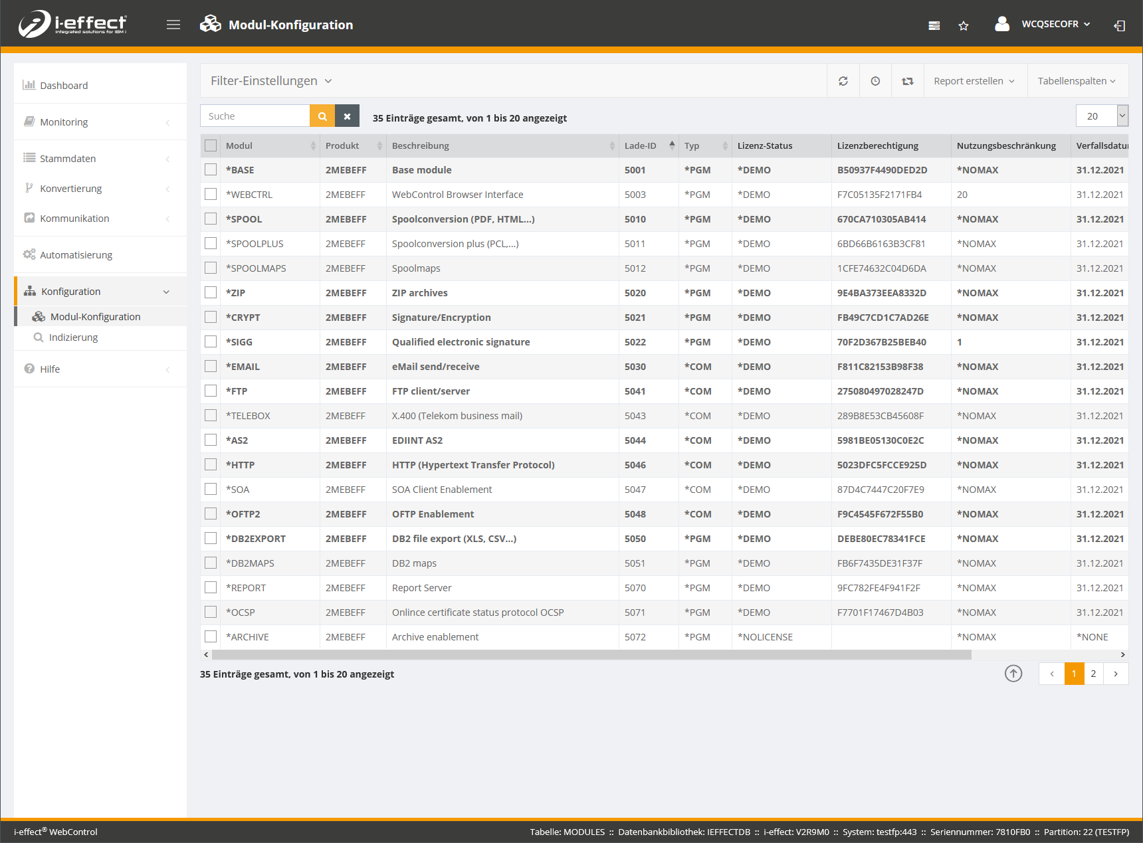Open the Tabellenspalten dropdown
Screen dimensions: 1143x843
pyautogui.click(x=1077, y=81)
